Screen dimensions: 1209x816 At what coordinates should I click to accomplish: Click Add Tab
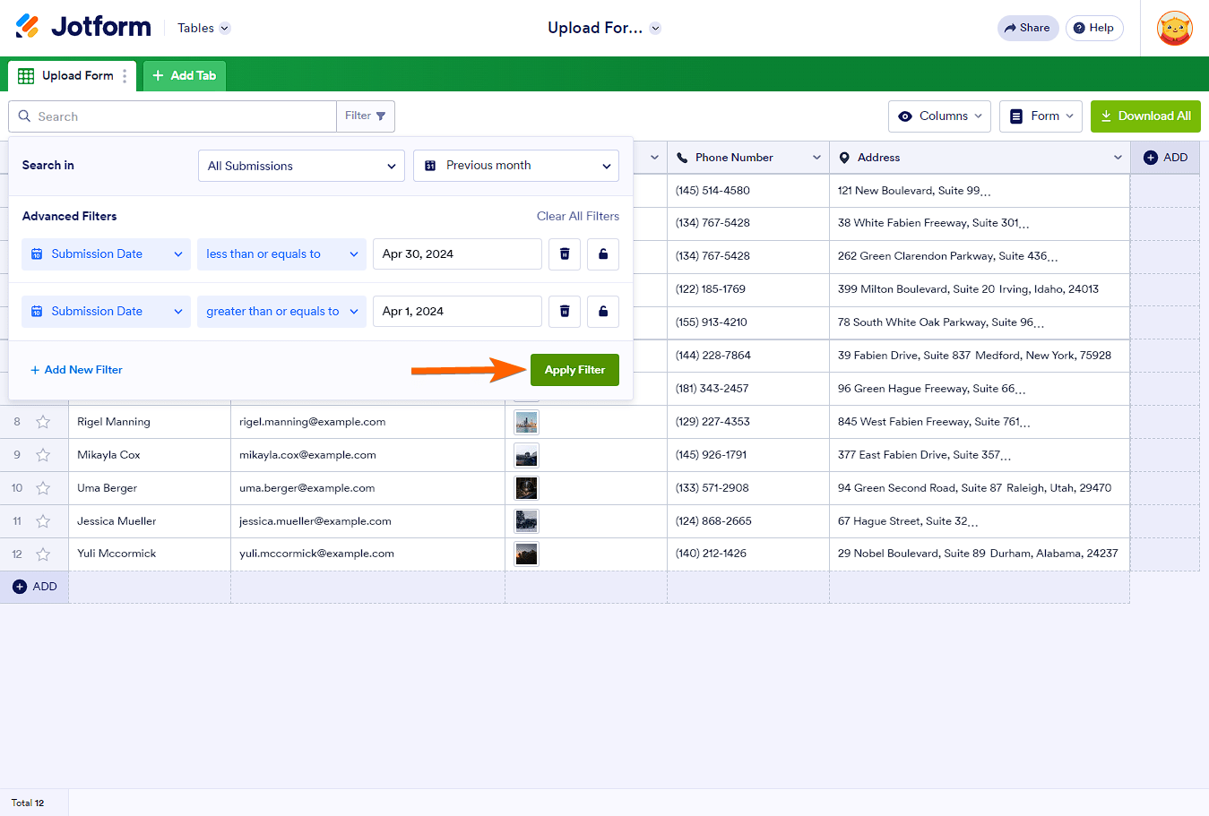185,76
